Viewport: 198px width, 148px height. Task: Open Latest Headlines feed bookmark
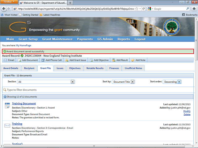[x=50, y=15]
